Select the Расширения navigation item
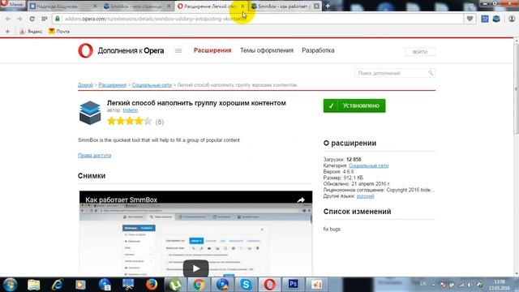Screen dimensions: 519x292 [x=212, y=50]
